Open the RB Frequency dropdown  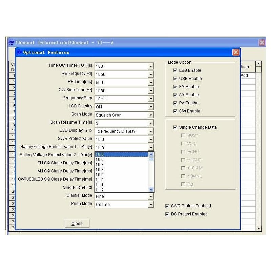tap(150, 74)
